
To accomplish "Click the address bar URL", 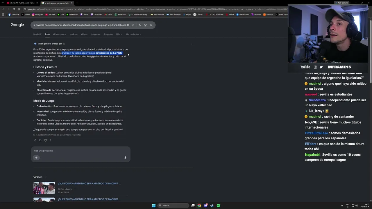I will (x=157, y=9).
